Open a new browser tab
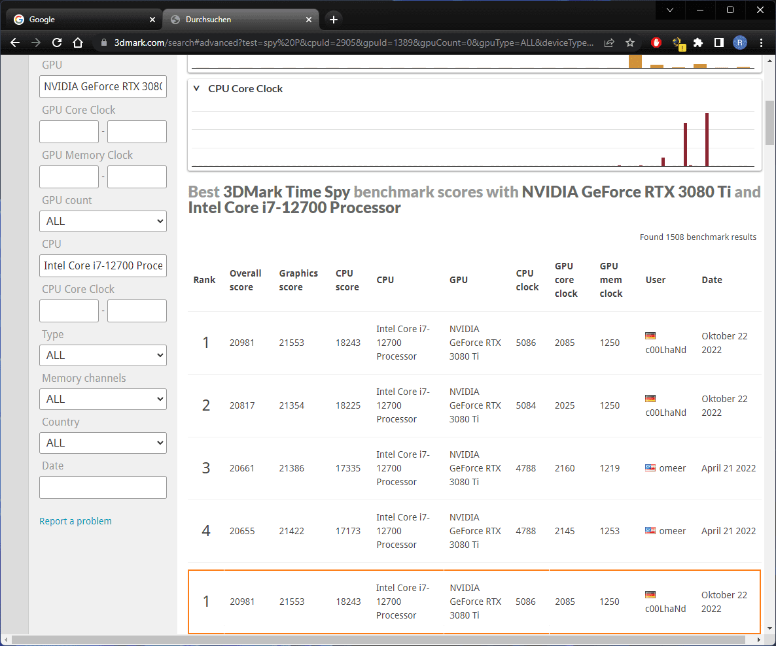 coord(334,20)
